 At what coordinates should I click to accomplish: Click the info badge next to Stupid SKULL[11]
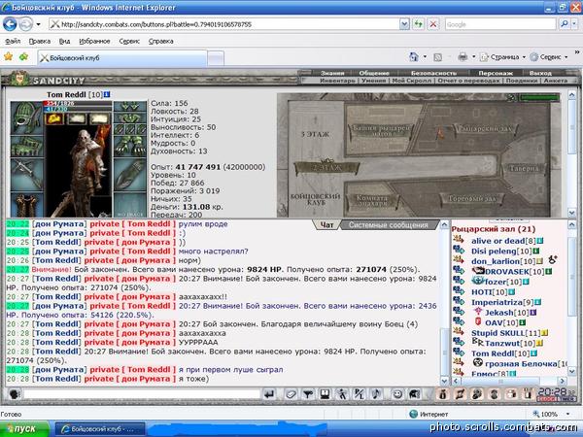[545, 333]
